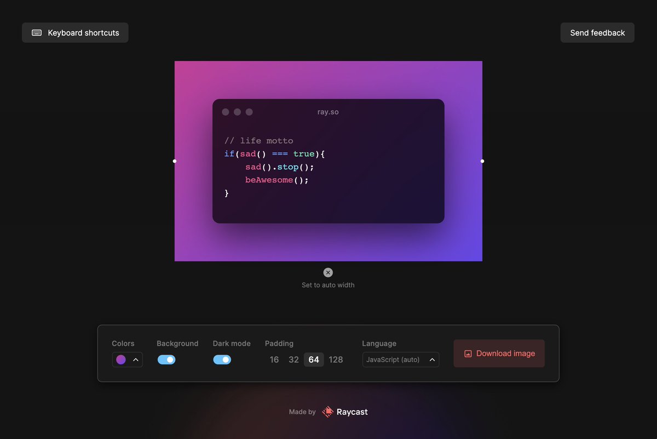Click the download icon inside Download image button

coord(468,354)
